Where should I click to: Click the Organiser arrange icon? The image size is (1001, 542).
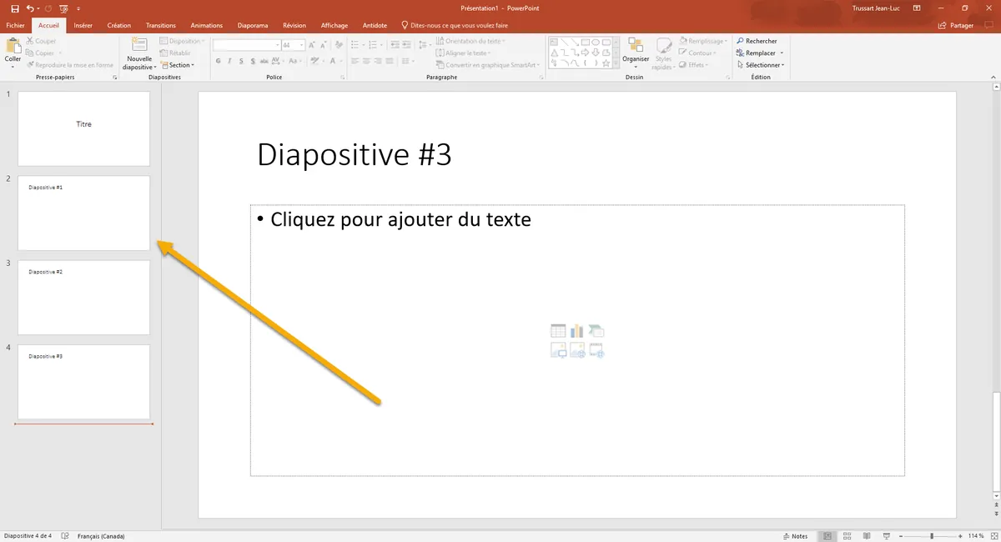pyautogui.click(x=636, y=44)
